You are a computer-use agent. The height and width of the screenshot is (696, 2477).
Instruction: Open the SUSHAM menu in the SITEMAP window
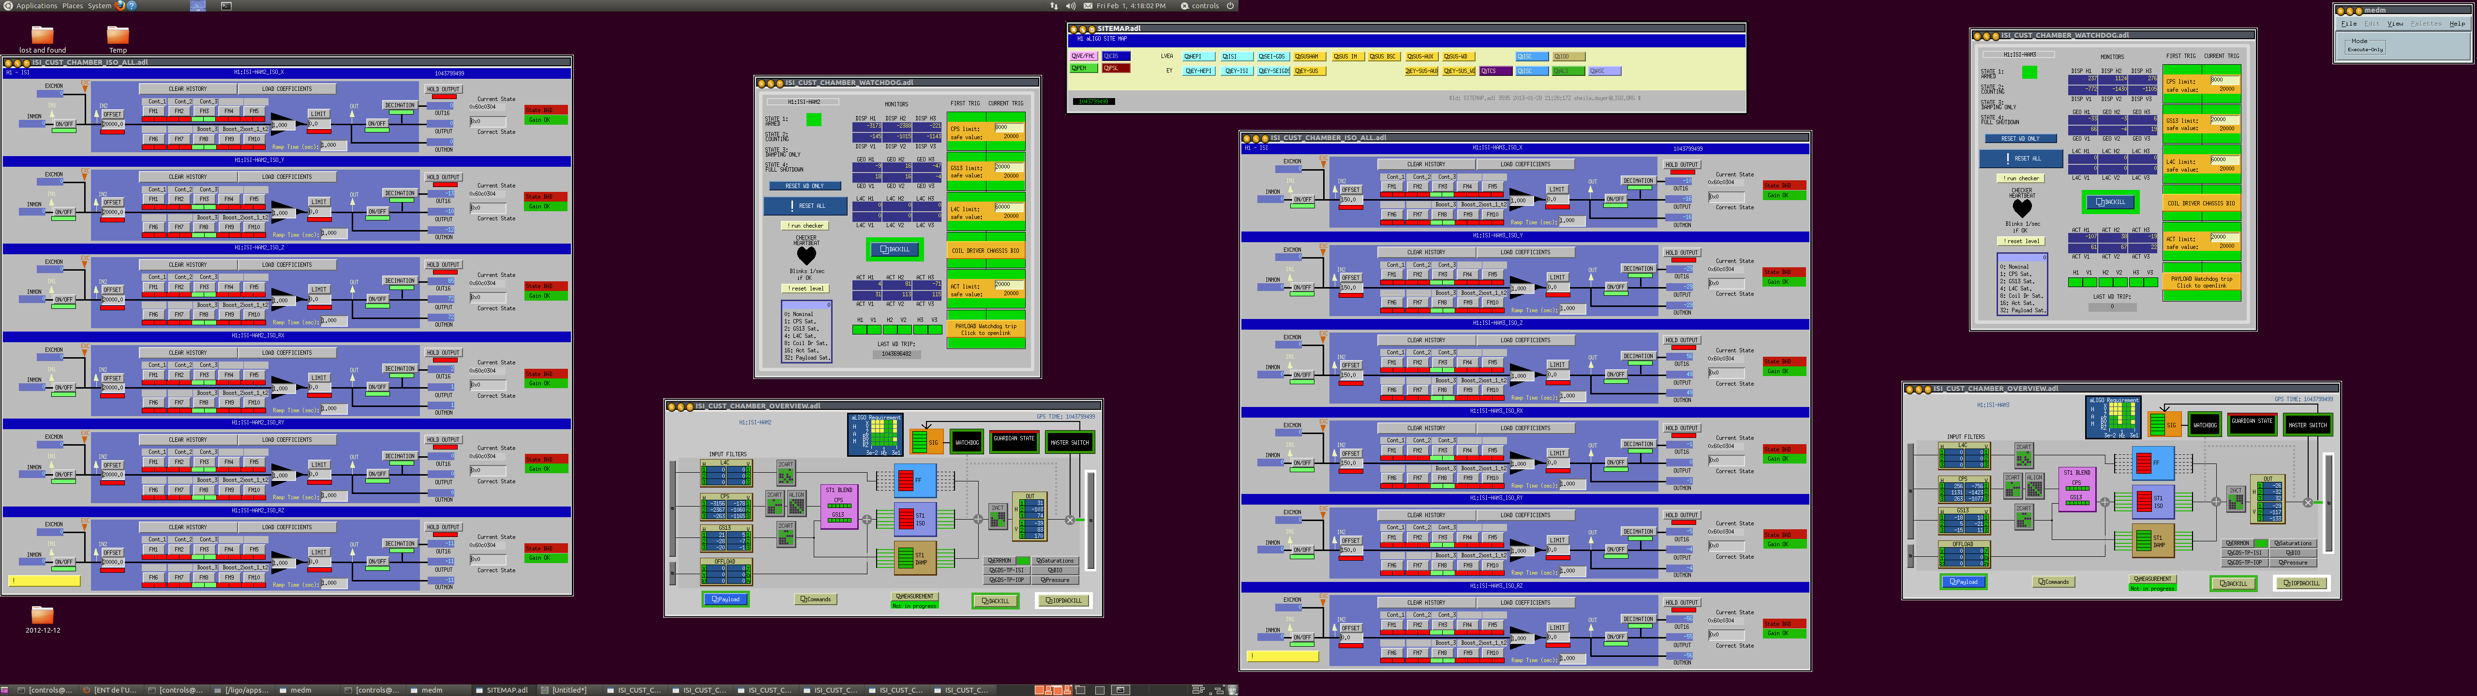point(1310,57)
